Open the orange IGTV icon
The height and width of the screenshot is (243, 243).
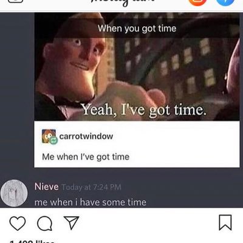197,2
